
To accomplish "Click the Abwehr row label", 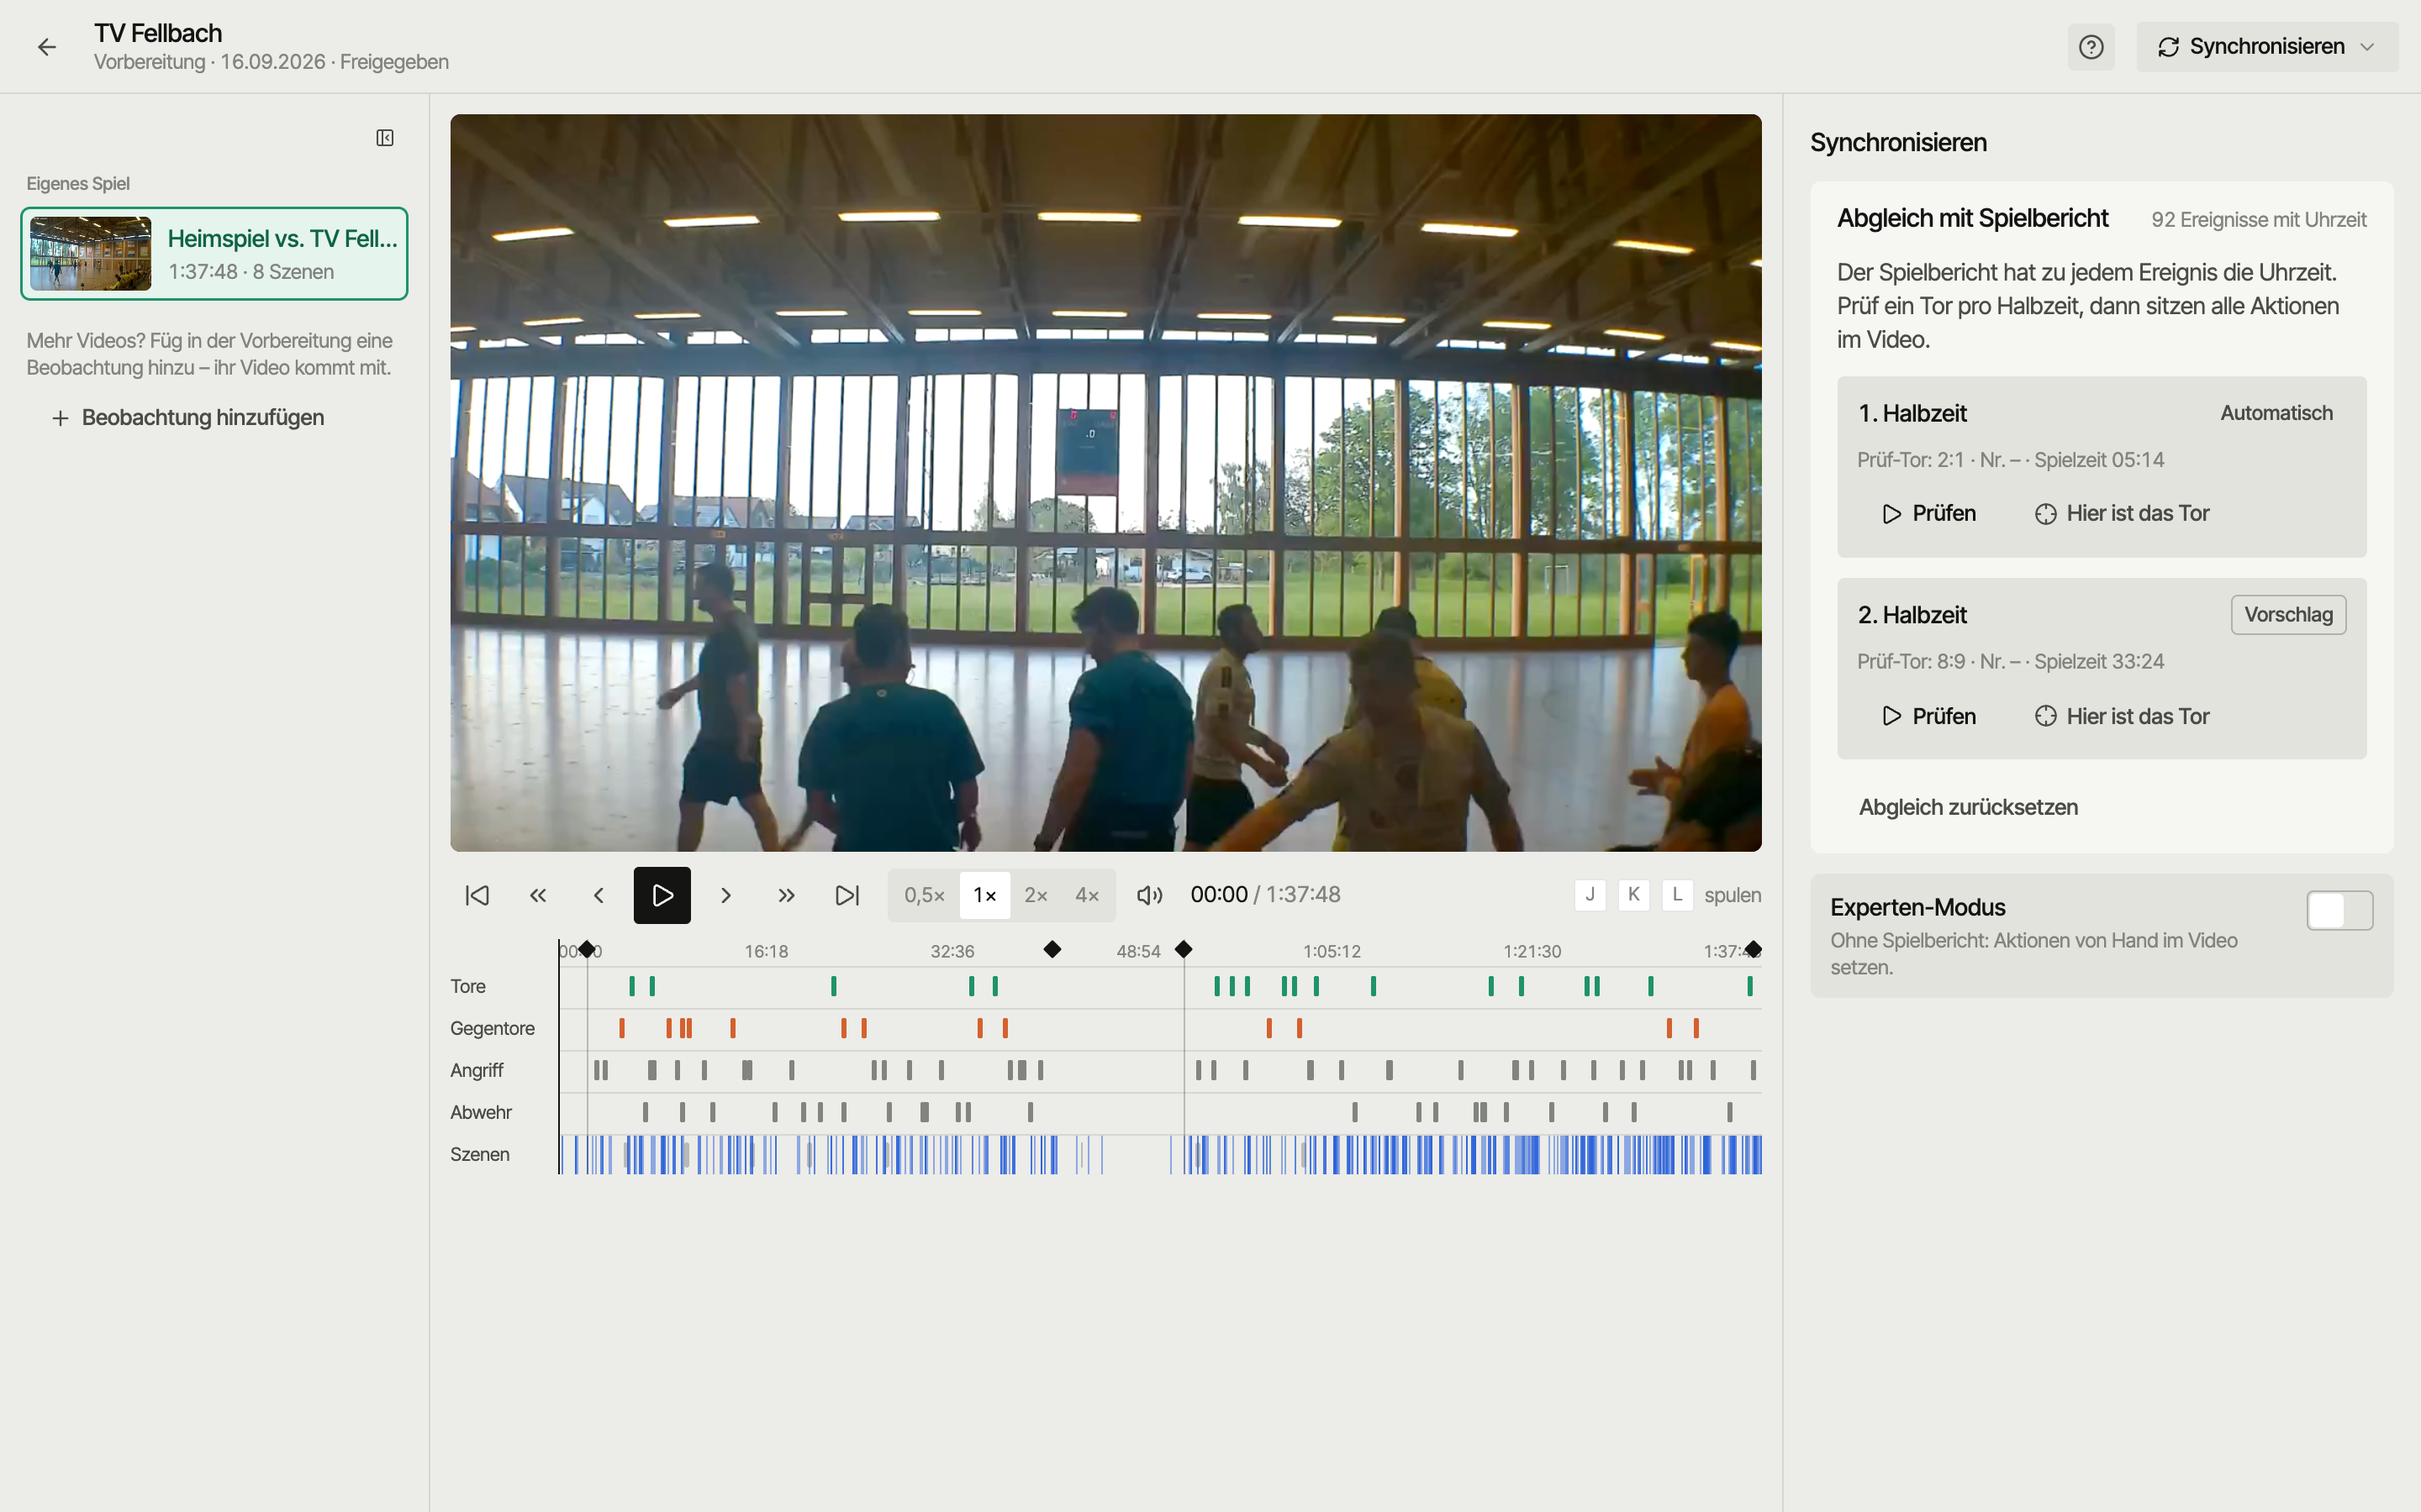I will point(481,1113).
